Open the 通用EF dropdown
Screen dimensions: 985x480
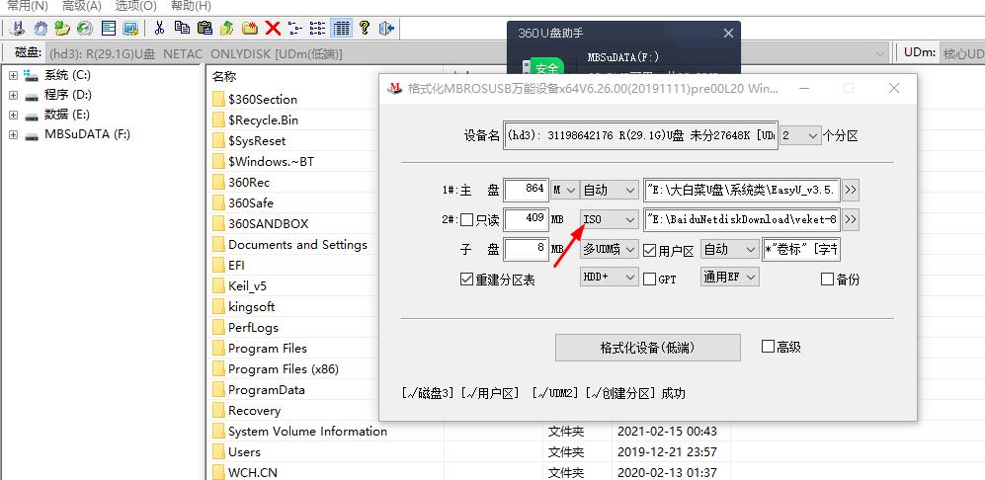coord(729,278)
